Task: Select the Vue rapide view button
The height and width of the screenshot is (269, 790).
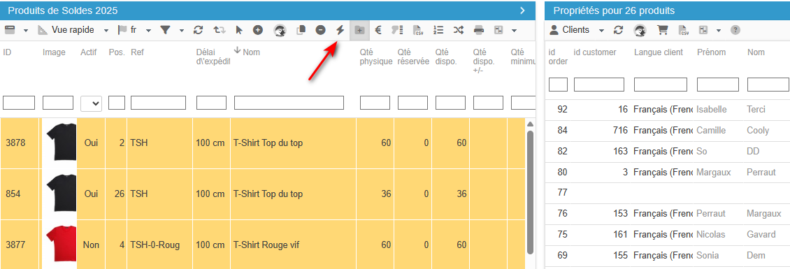Action: tap(66, 30)
